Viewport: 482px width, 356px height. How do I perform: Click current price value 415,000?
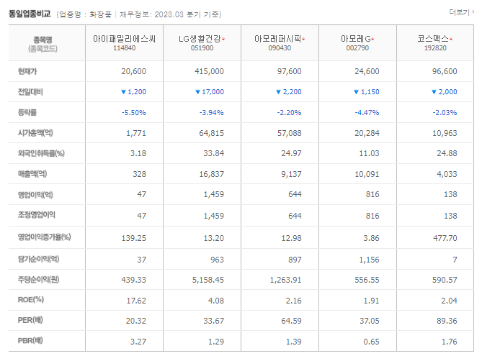[x=209, y=71]
